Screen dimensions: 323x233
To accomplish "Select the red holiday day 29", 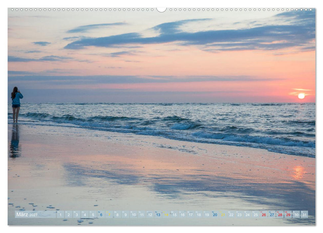I will [x=288, y=214].
